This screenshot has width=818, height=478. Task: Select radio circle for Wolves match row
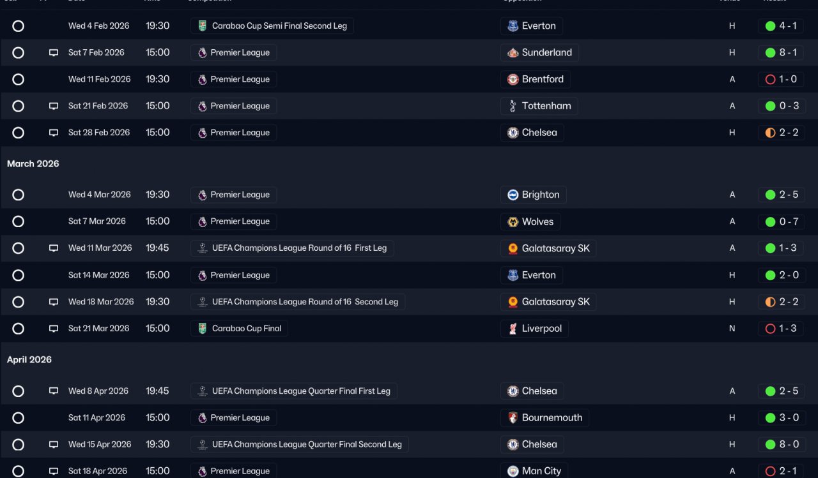pyautogui.click(x=18, y=221)
